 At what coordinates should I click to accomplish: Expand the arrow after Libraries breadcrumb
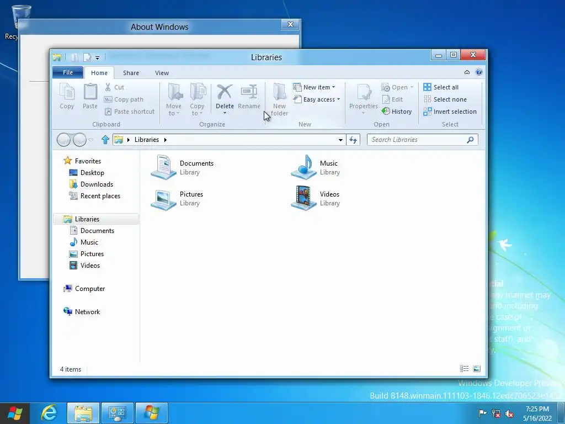click(166, 140)
